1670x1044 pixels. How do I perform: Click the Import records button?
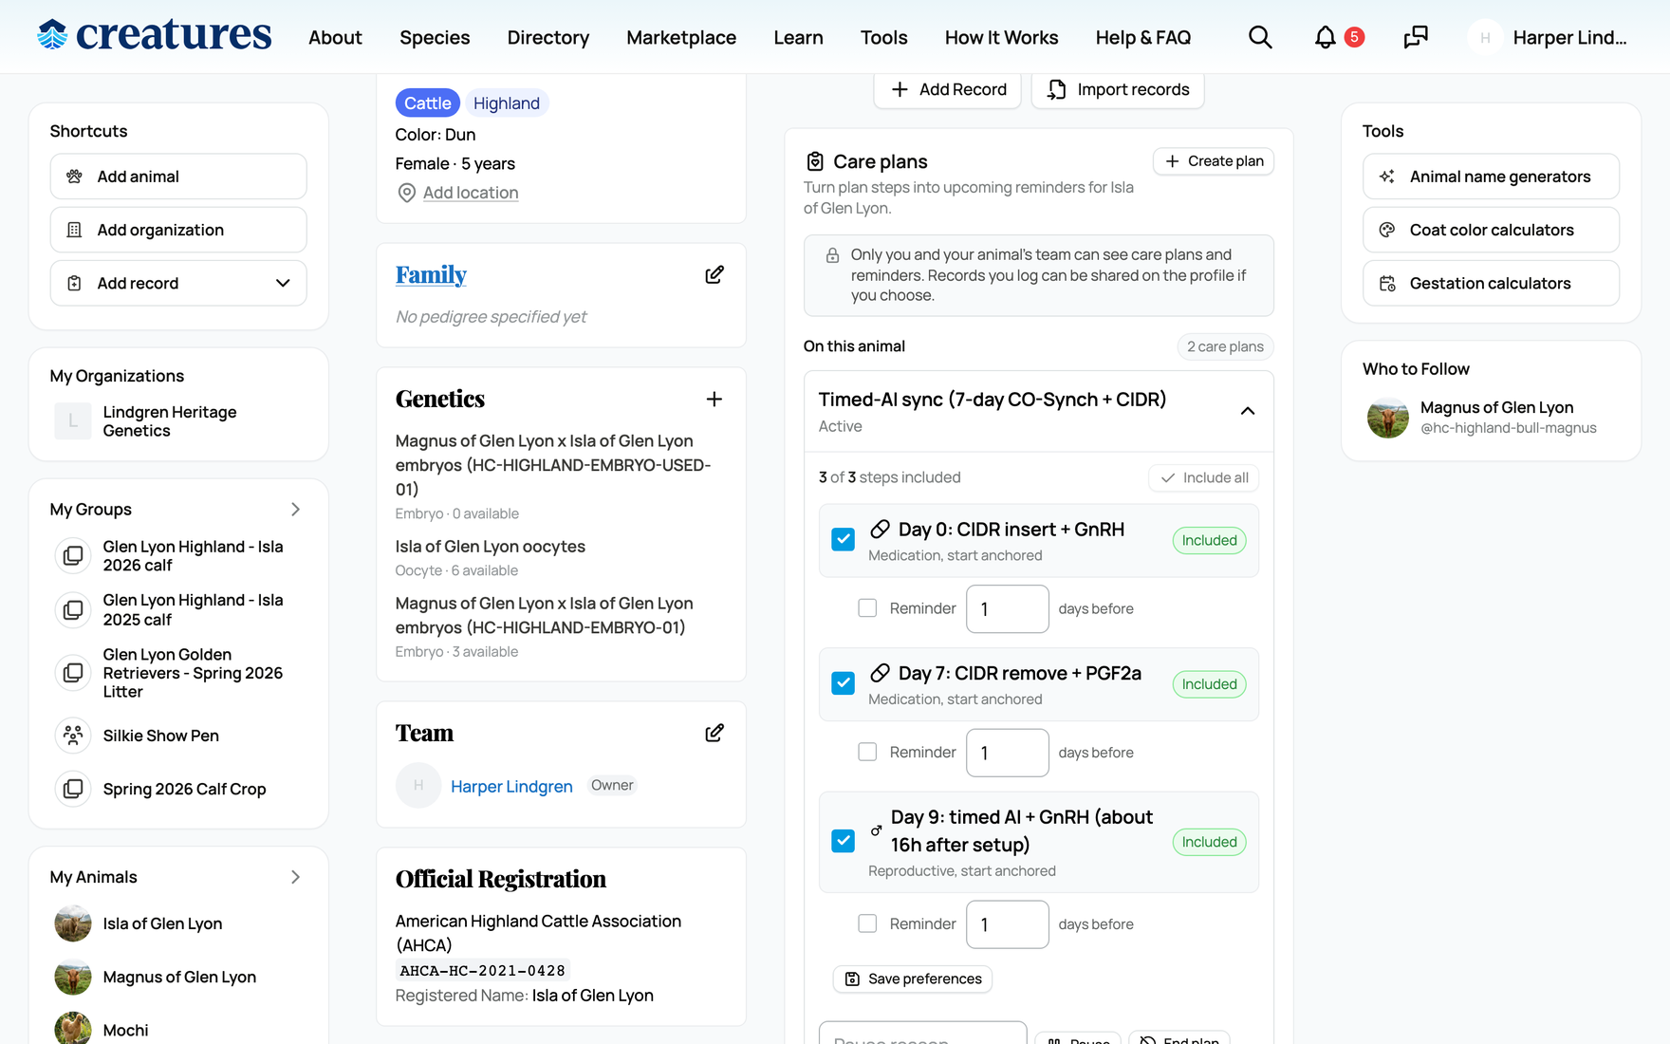[x=1118, y=89]
